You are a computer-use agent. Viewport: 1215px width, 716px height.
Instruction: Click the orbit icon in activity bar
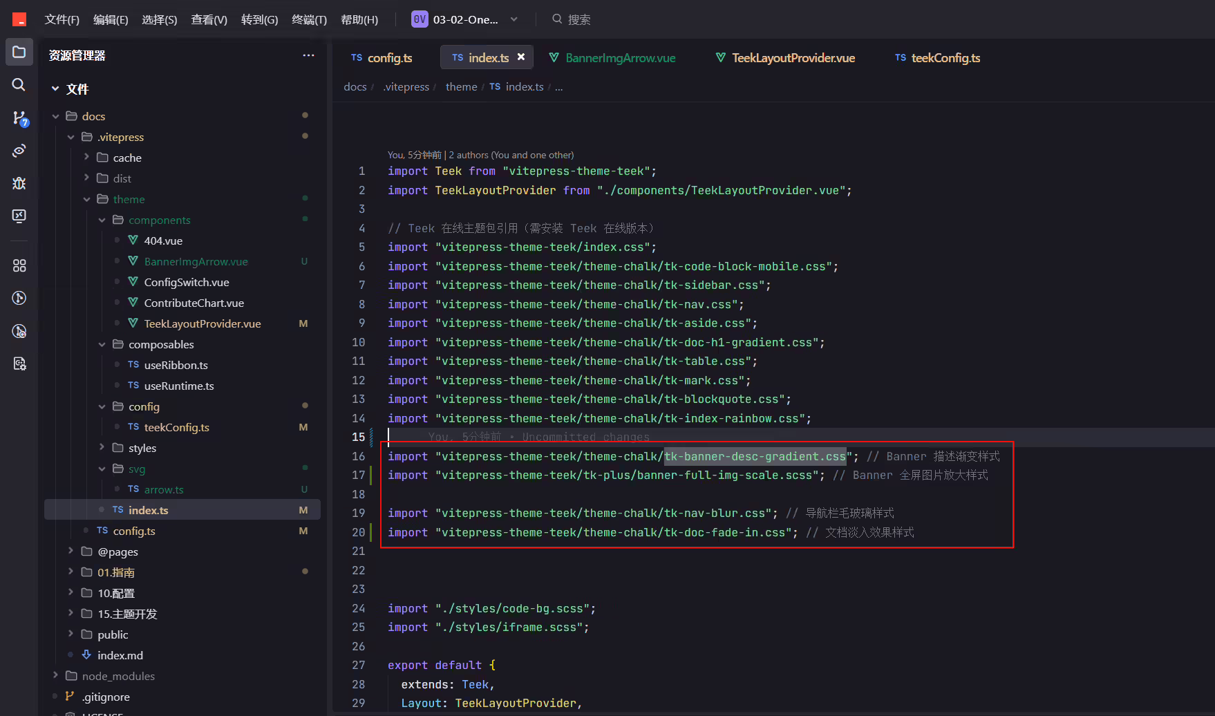[19, 151]
